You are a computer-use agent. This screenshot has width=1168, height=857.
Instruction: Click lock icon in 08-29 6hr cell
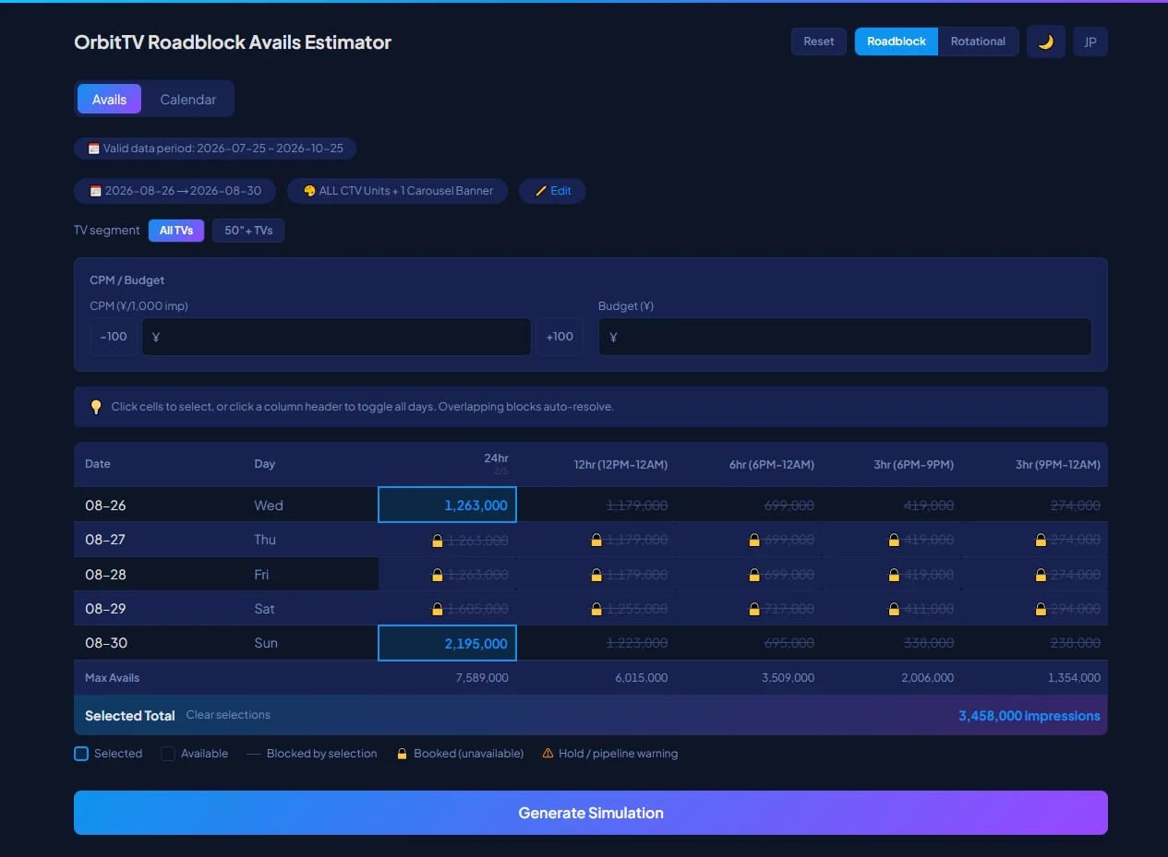(x=754, y=610)
